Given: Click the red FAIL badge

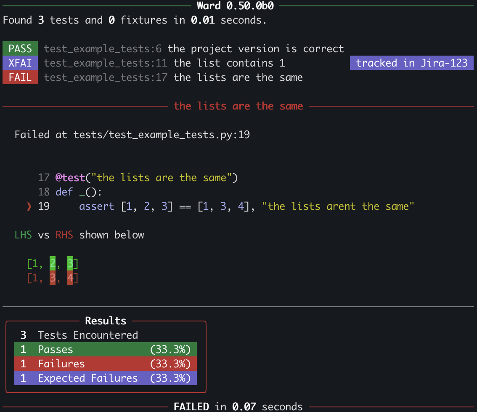Looking at the screenshot, I should tap(20, 78).
